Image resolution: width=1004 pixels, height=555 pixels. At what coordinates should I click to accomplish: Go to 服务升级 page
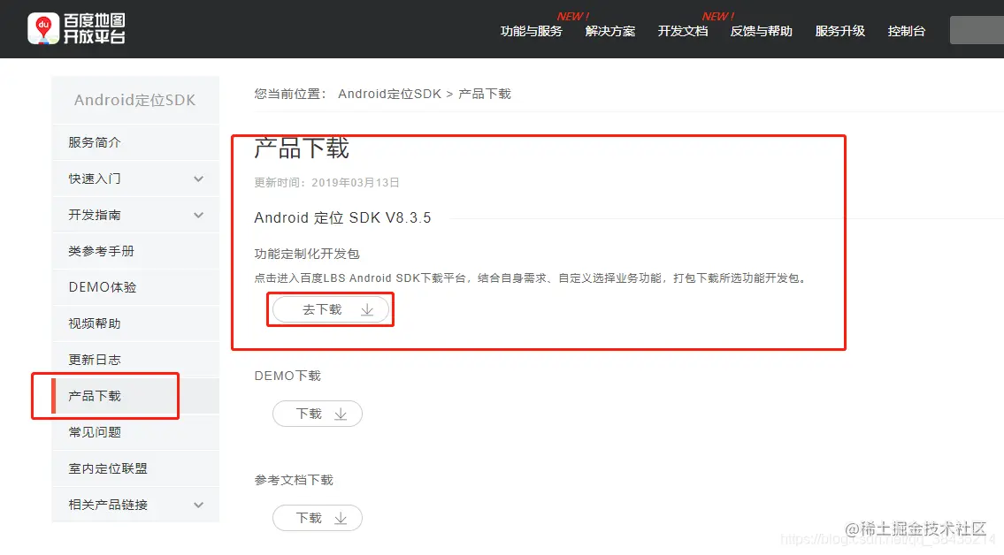tap(839, 31)
